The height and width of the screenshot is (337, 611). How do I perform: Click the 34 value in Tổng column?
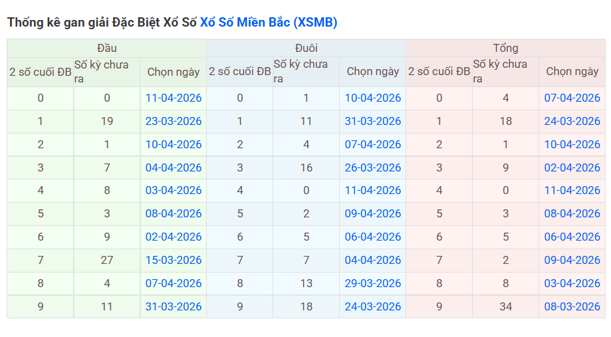[x=505, y=306]
